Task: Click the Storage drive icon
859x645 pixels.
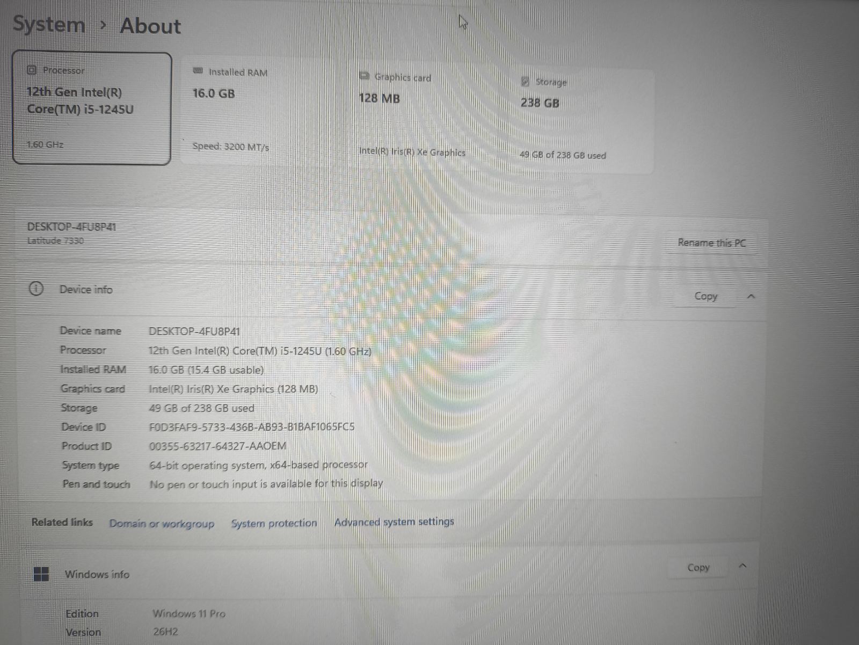Action: coord(525,82)
